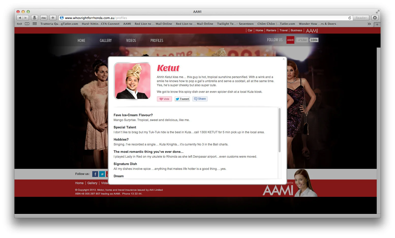The height and width of the screenshot is (238, 395).
Task: Open PROFILES in site navigation
Action: click(x=157, y=40)
